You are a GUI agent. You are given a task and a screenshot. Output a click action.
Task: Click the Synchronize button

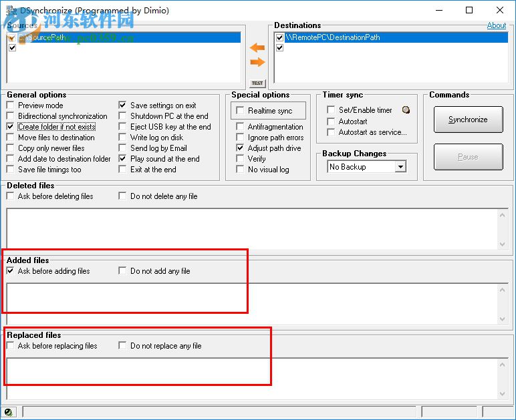pos(468,120)
